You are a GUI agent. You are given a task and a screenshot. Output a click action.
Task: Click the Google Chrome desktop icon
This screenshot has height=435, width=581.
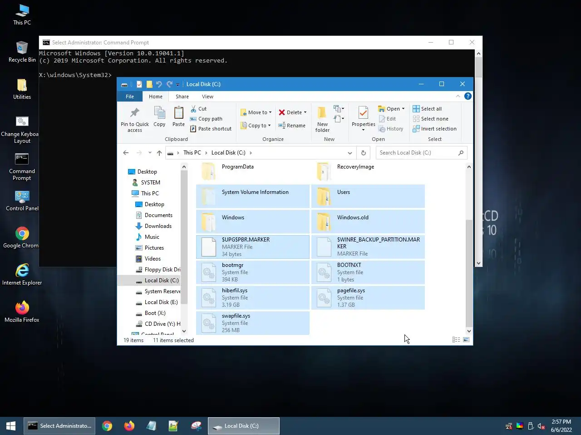point(22,237)
